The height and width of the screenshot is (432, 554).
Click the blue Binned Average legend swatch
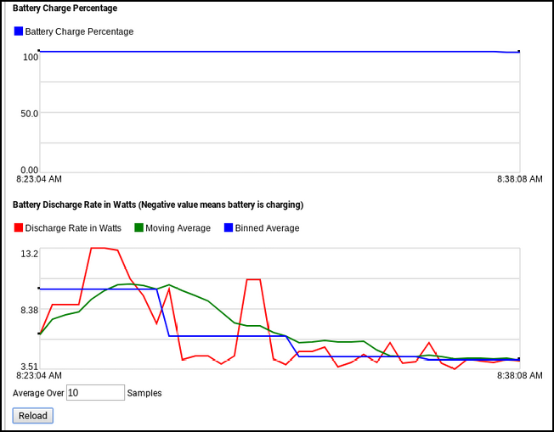click(229, 227)
